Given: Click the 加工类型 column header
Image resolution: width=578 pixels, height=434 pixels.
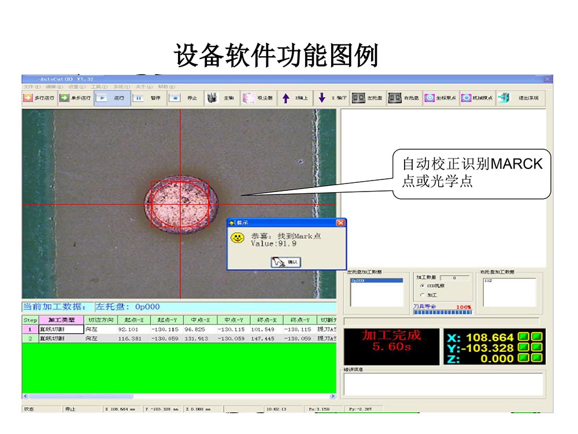Looking at the screenshot, I should click(x=61, y=319).
